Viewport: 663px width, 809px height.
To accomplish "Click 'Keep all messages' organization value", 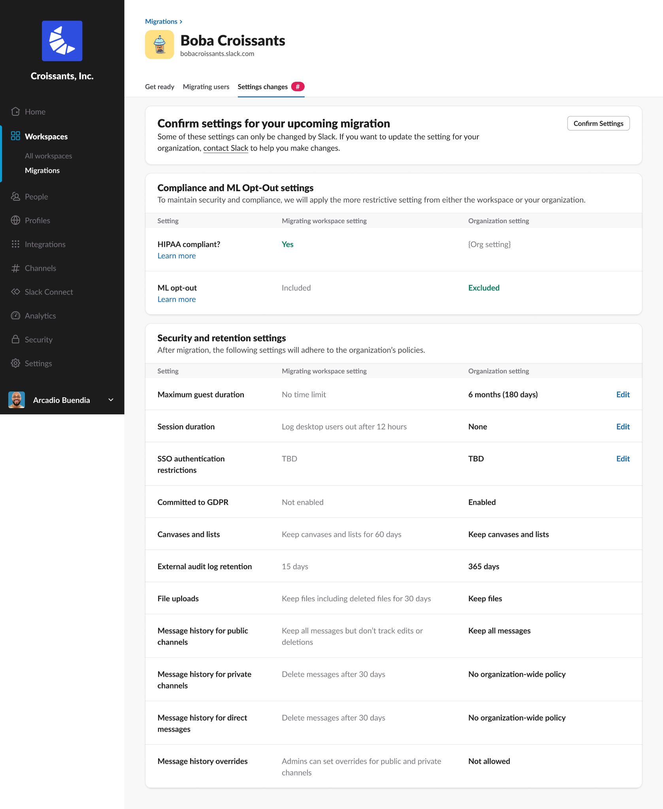I will [499, 630].
